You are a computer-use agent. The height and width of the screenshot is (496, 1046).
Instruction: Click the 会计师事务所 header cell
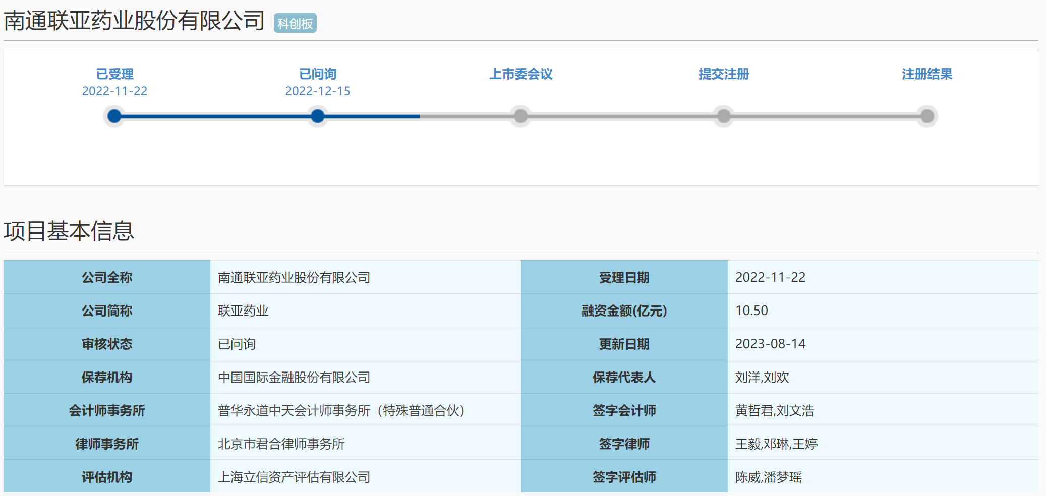[107, 410]
